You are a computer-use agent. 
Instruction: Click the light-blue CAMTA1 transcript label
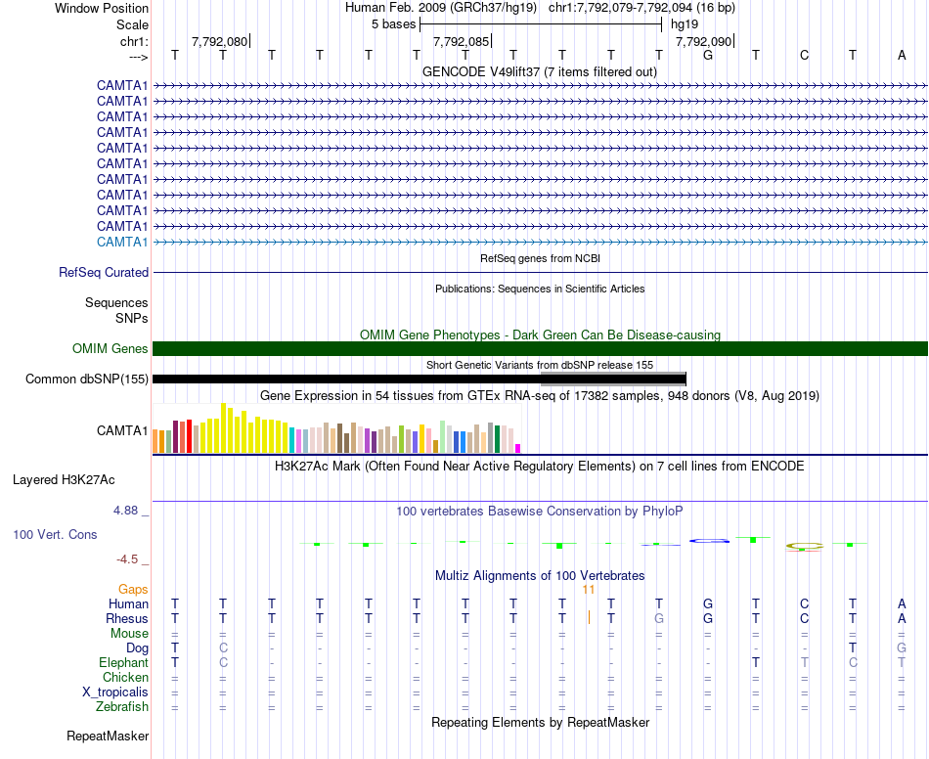point(122,242)
